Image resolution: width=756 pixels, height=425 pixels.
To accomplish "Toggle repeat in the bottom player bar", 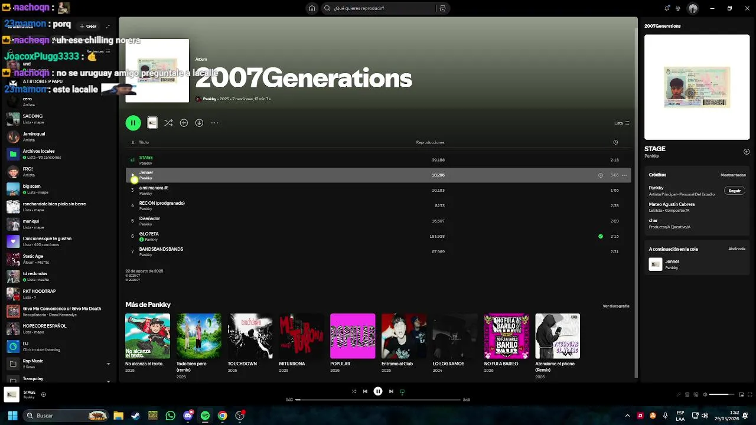I will point(402,391).
